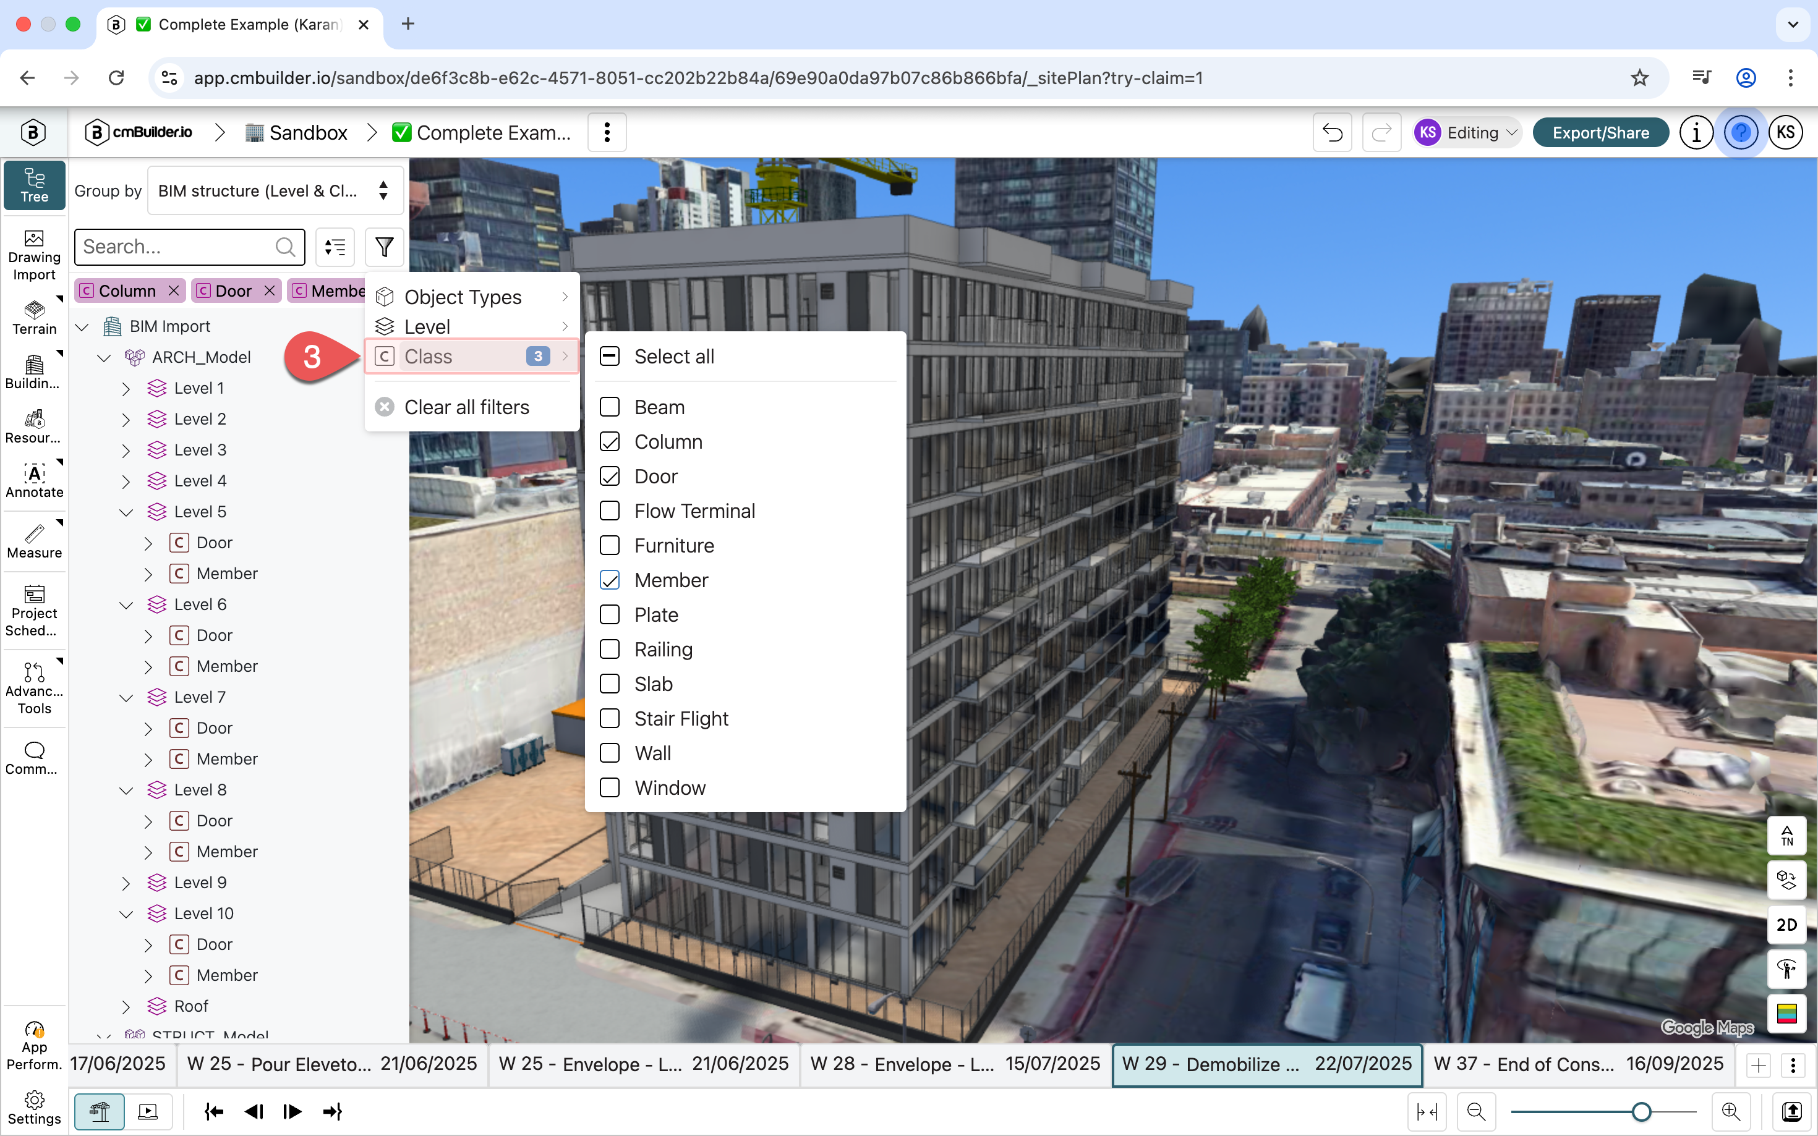
Task: Check the Flow Terminal checkbox
Action: [x=610, y=511]
